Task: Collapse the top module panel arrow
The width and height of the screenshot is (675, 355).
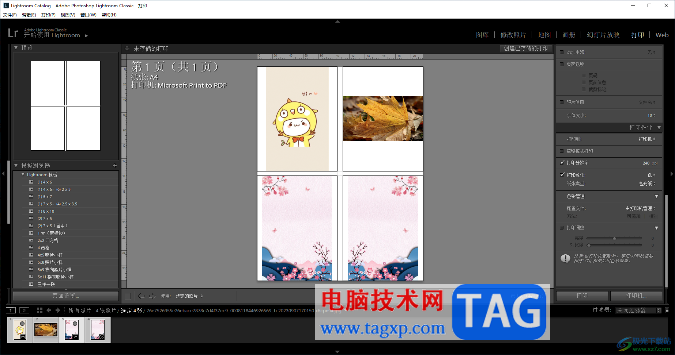Action: point(337,22)
